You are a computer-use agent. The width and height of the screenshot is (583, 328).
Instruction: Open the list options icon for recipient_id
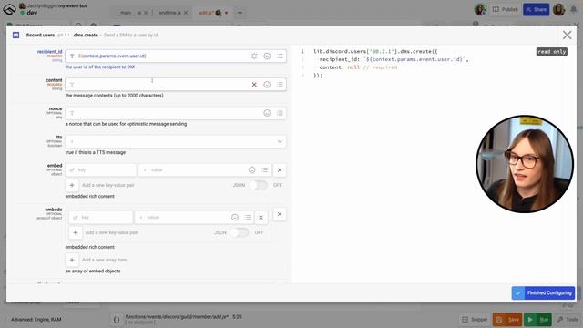[280, 56]
